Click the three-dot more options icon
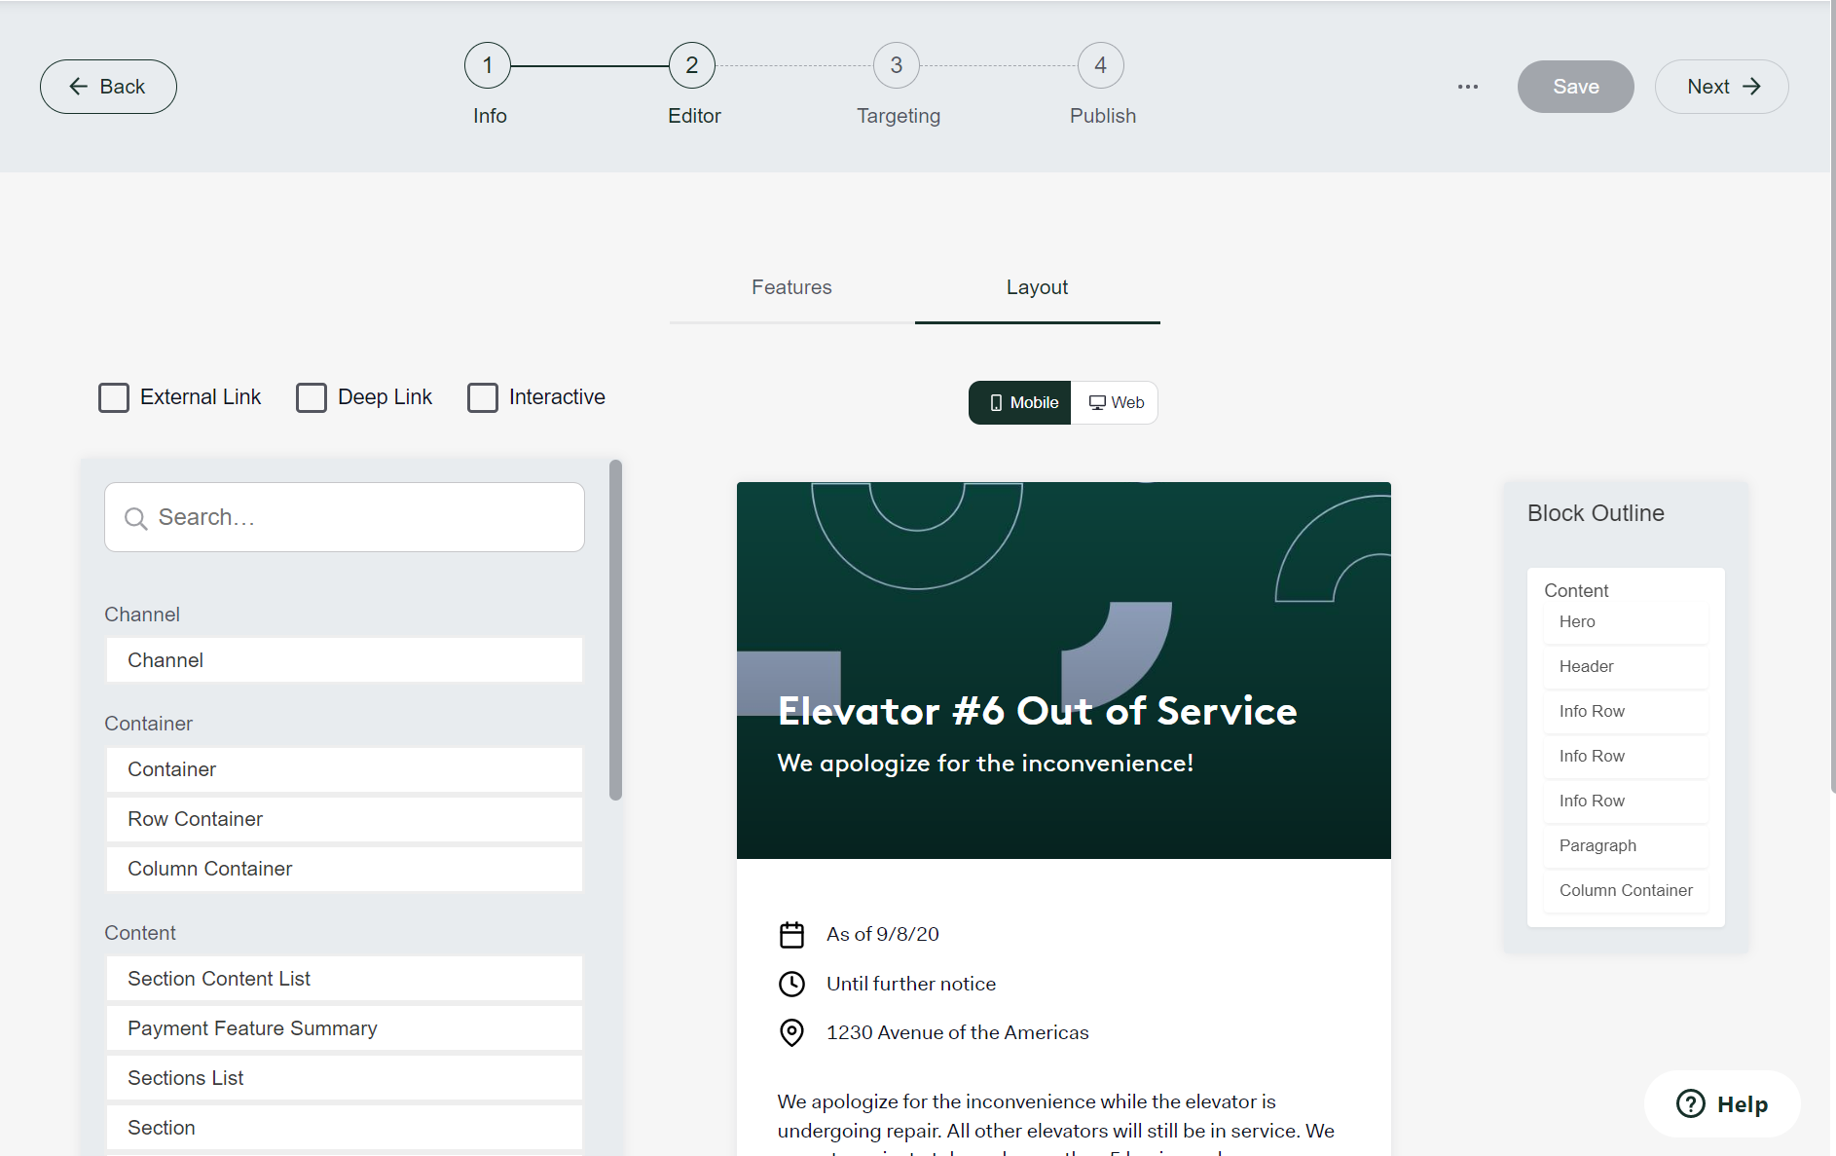This screenshot has height=1156, width=1836. (x=1467, y=87)
